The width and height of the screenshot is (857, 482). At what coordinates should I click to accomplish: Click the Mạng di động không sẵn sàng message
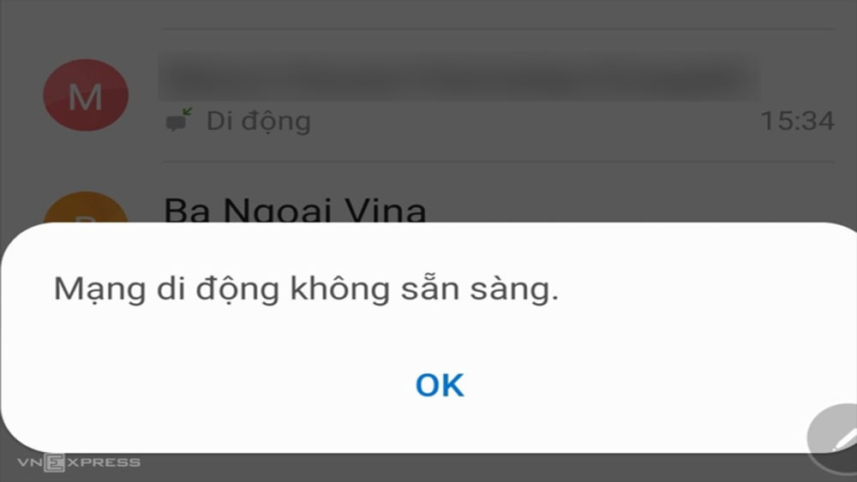(x=306, y=289)
